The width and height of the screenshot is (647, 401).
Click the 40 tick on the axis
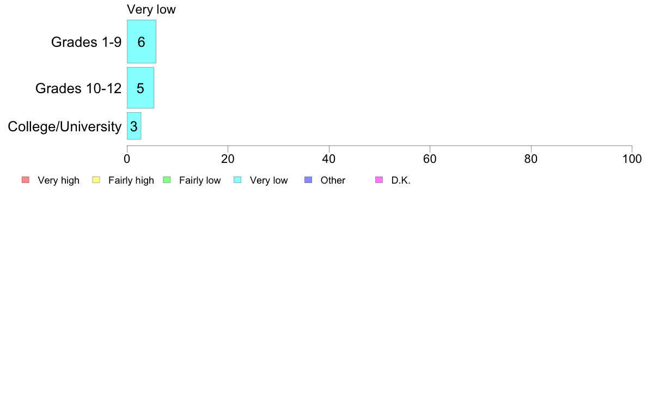(329, 159)
